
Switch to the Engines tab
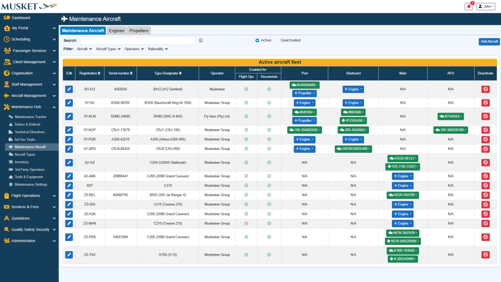(x=116, y=30)
